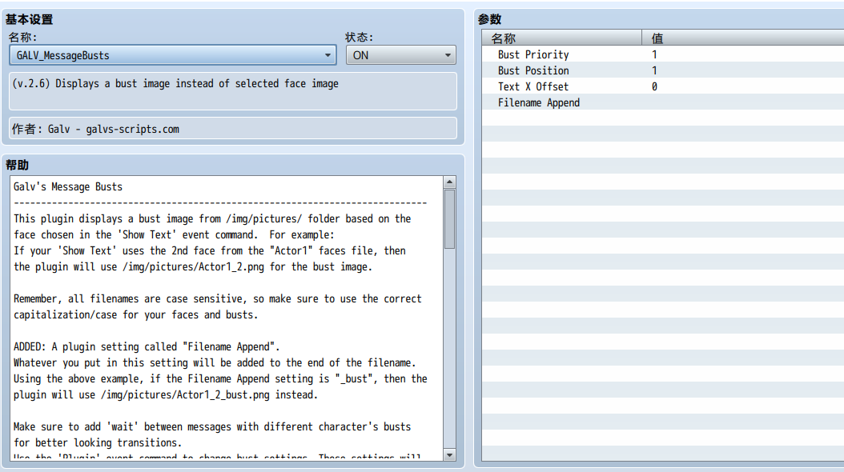
Task: Click the help scrollbar up arrow
Action: click(x=449, y=182)
